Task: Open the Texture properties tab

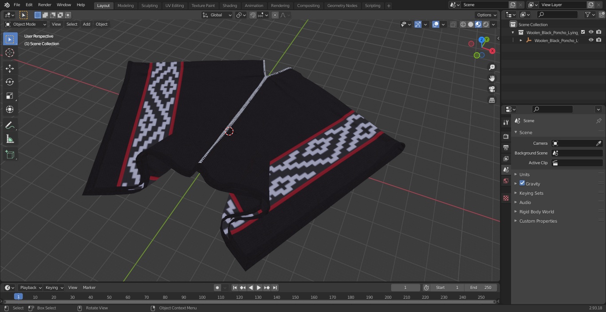Action: 506,198
